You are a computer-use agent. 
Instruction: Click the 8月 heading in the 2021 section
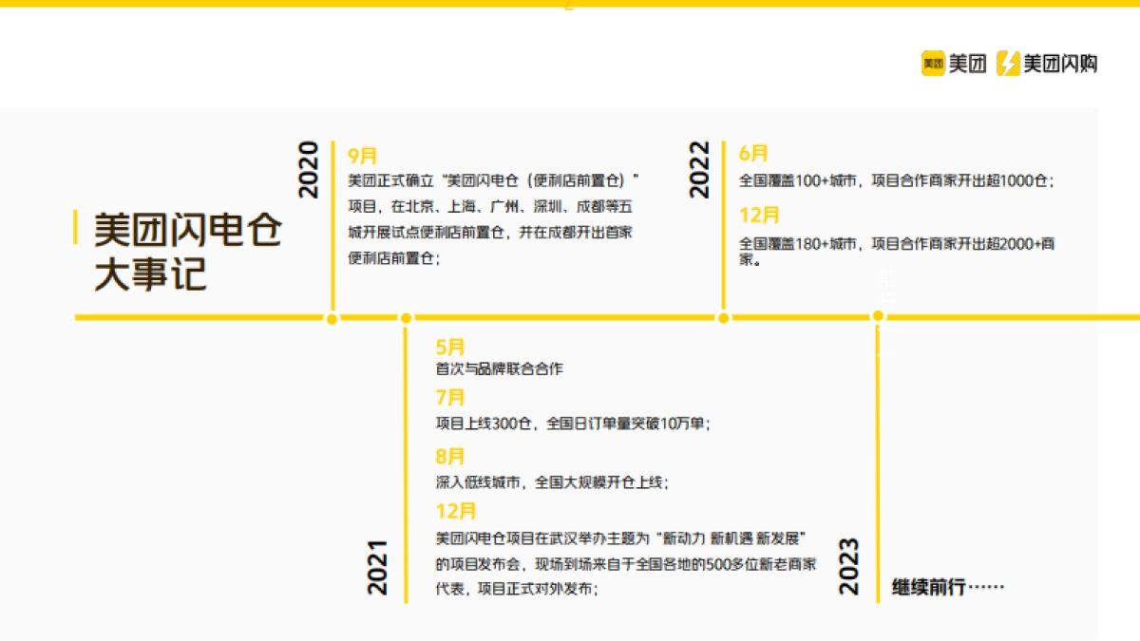coord(450,456)
